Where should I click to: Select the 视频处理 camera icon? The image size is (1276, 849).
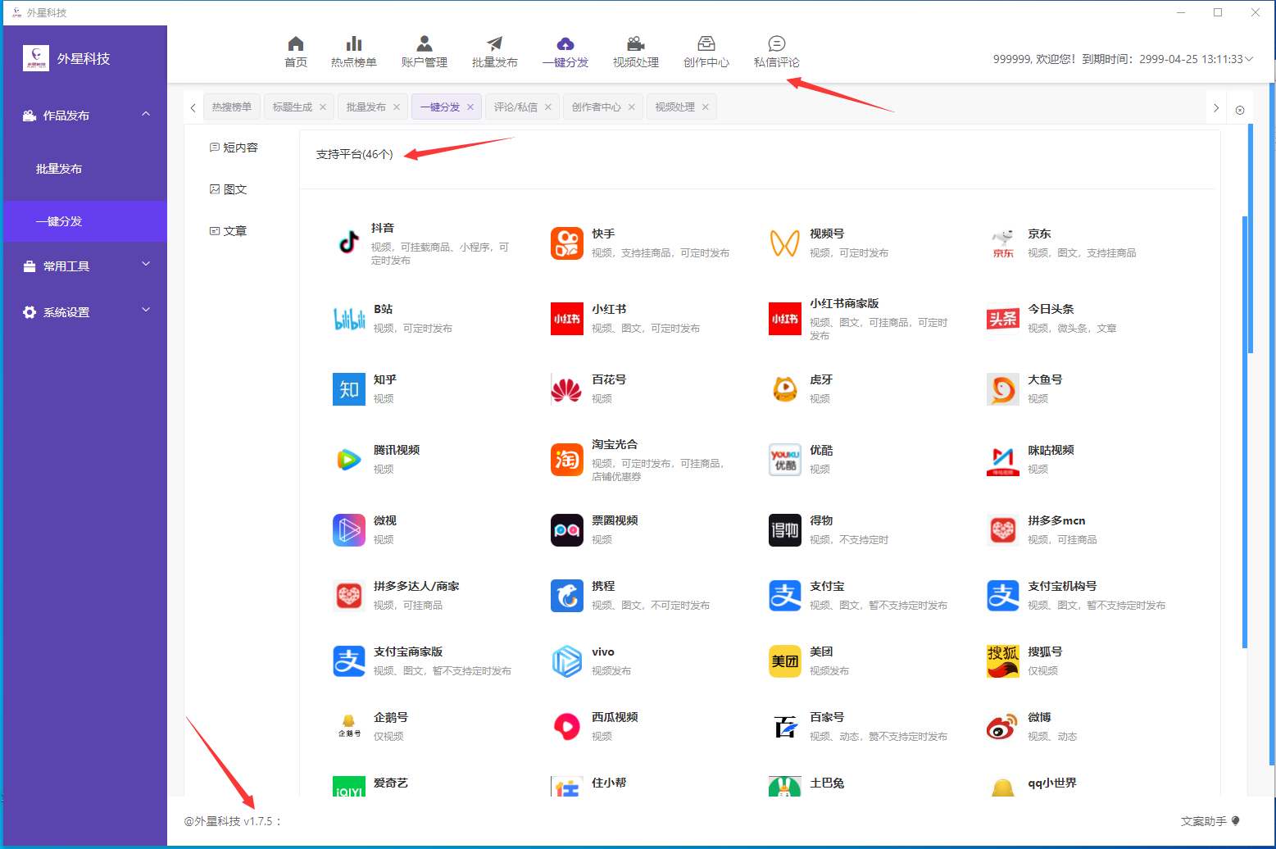(x=635, y=43)
